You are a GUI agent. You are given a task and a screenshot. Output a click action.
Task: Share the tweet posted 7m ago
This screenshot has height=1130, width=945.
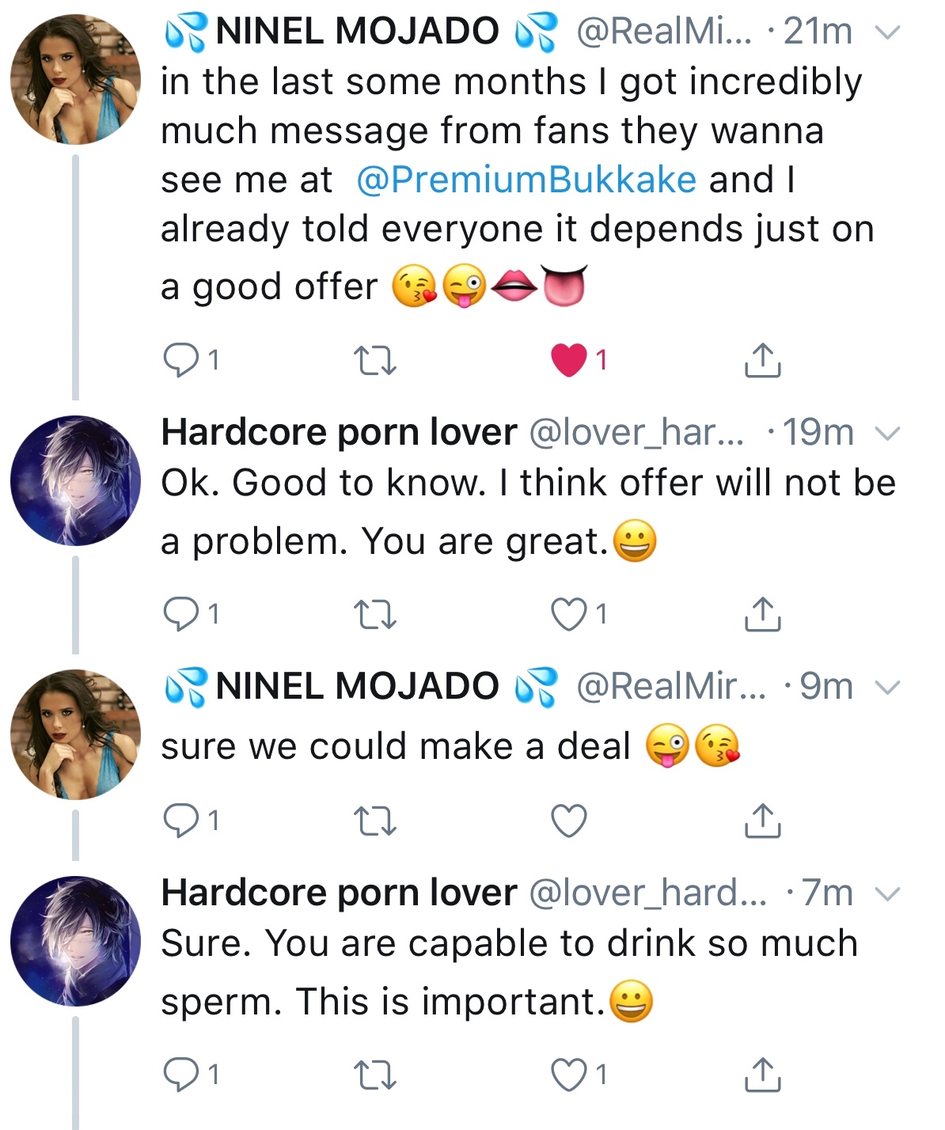pos(762,1075)
